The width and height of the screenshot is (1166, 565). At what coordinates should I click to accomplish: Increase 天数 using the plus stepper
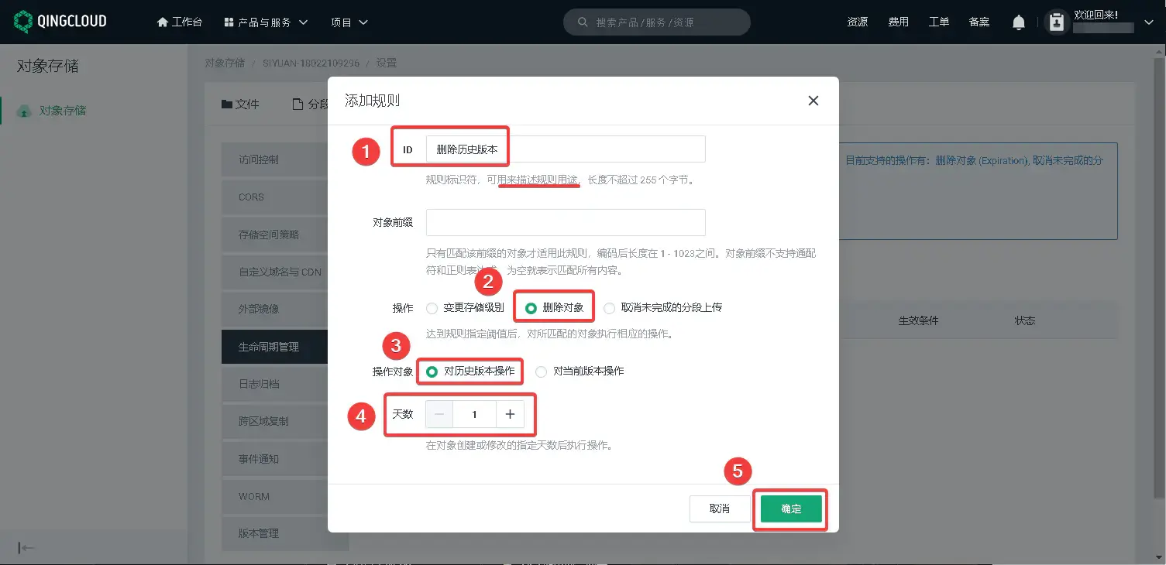510,414
